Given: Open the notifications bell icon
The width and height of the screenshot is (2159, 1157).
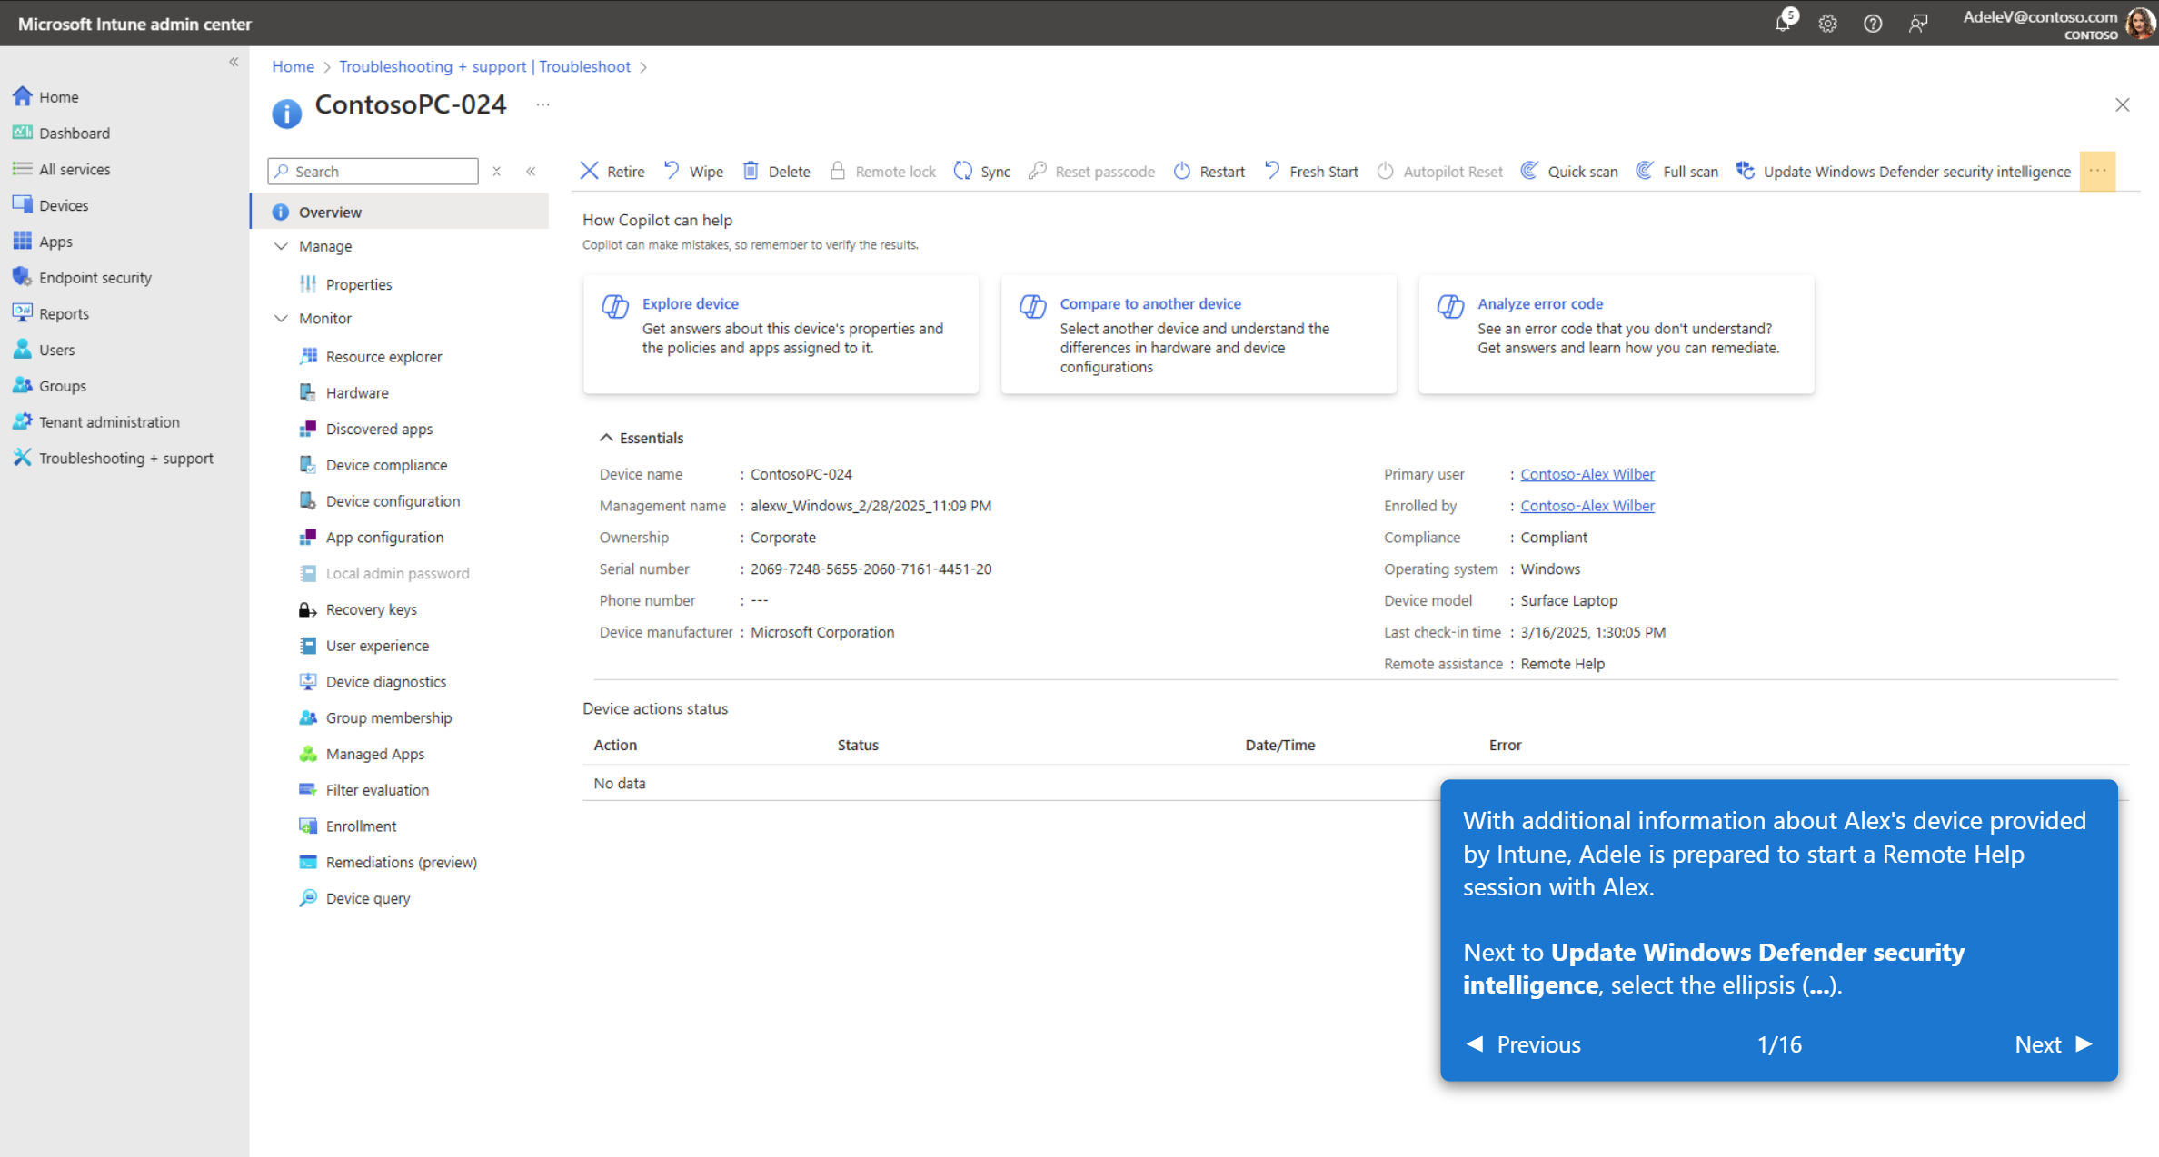Looking at the screenshot, I should click(x=1783, y=24).
